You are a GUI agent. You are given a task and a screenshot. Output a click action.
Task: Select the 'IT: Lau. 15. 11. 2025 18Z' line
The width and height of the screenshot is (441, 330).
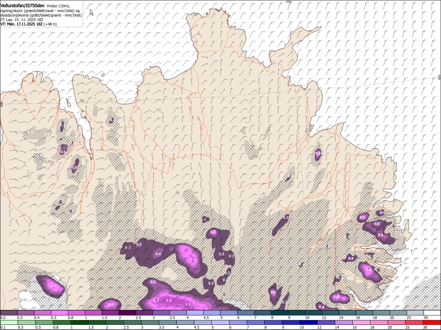coord(22,20)
